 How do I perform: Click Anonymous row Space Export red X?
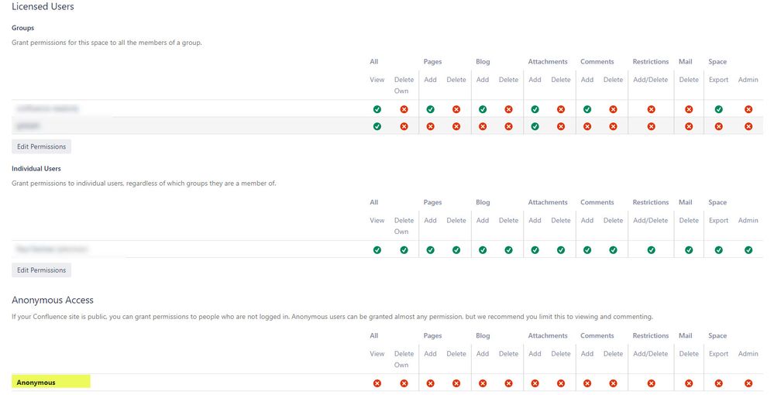click(719, 383)
